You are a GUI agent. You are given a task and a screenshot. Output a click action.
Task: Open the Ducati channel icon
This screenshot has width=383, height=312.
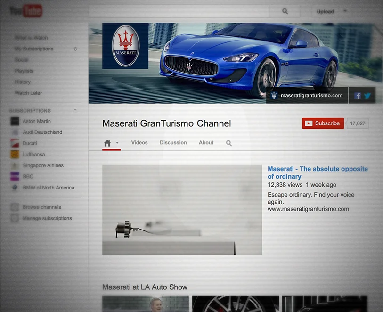15,143
